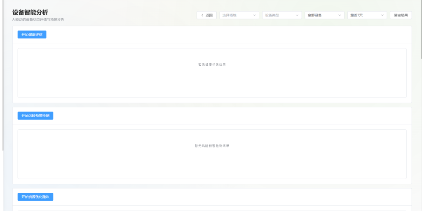Select the 暂无风险预警检测结果 placeholder text
Screen dimensions: 422x211
point(212,146)
